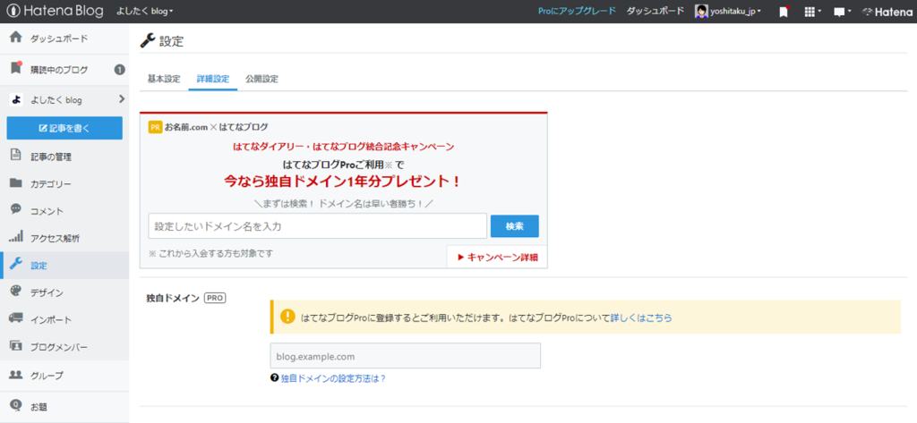This screenshot has width=917, height=423.
Task: Click the question mark help icon
Action: pyautogui.click(x=274, y=378)
